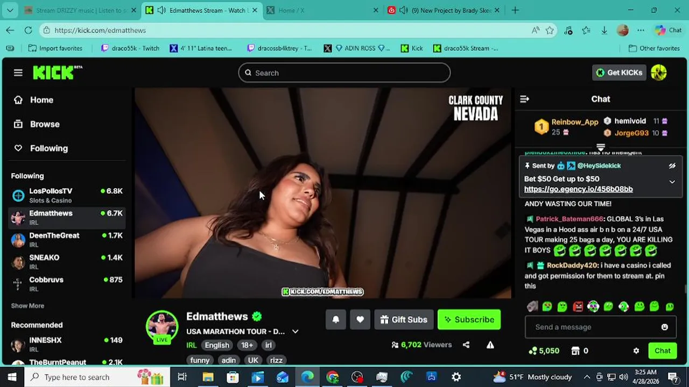Toggle notification bell for Edmatthews

(x=335, y=319)
